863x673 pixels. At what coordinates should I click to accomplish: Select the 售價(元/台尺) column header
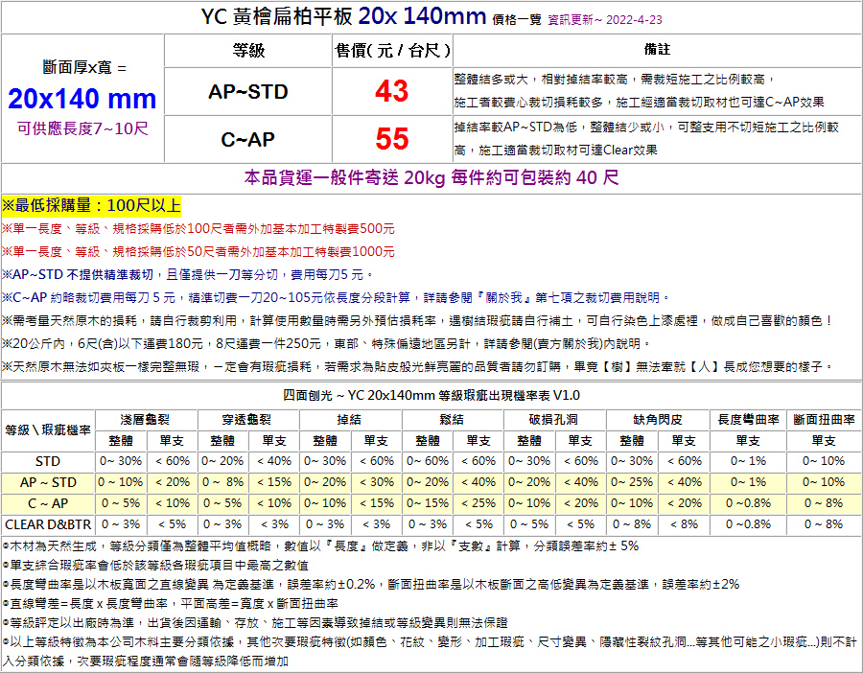point(391,50)
